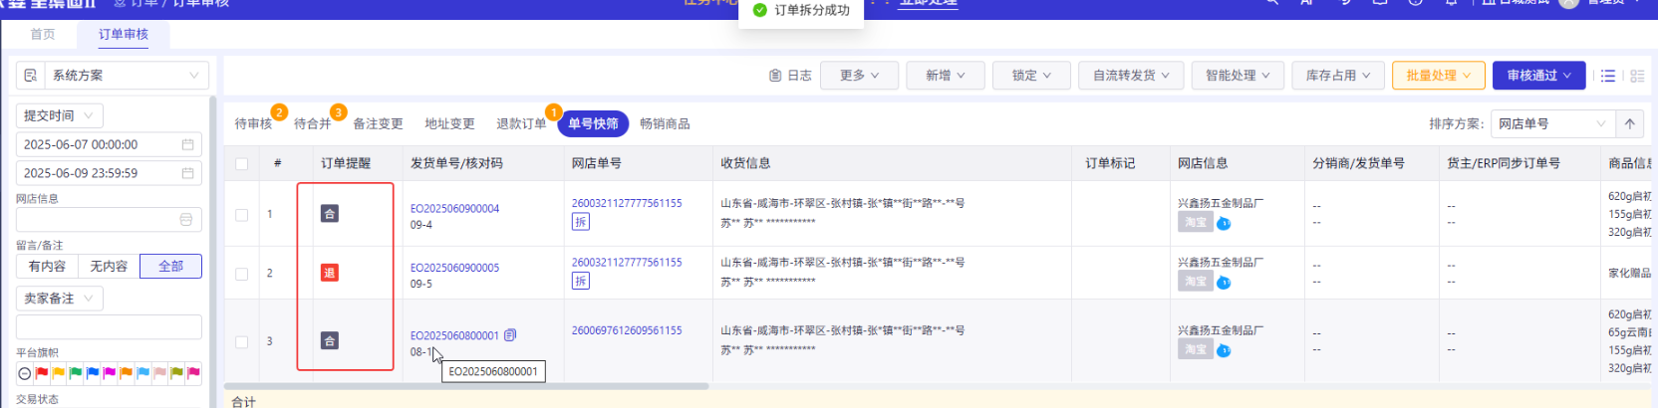Image resolution: width=1658 pixels, height=408 pixels.
Task: Click the 淘宝 platform tag in row 1
Action: (x=1196, y=223)
